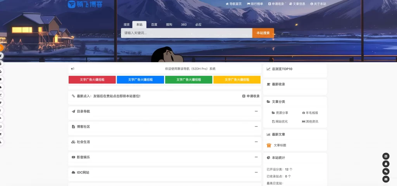The height and width of the screenshot is (186, 397).
Task: Switch search engine to 必应
Action: [198, 24]
